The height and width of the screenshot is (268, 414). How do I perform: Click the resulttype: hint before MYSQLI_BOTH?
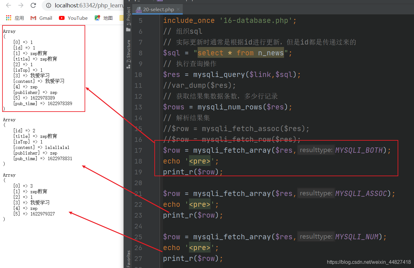316,150
